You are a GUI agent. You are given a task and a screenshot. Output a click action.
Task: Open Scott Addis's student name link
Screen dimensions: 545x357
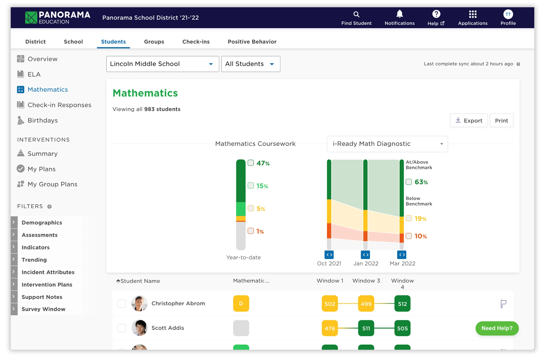click(x=168, y=328)
